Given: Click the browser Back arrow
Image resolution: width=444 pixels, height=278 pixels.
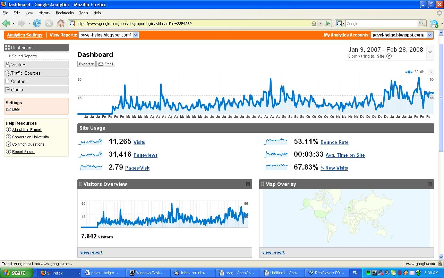Looking at the screenshot, I should 6,24.
